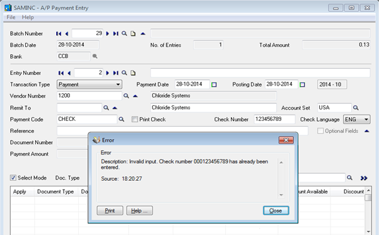Go to next entry number
Image resolution: width=379 pixels, height=235 pixels.
click(x=108, y=73)
